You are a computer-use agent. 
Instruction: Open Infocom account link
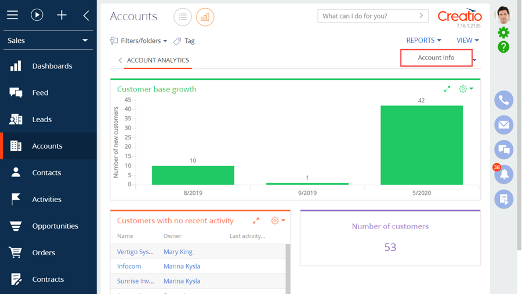[129, 266]
